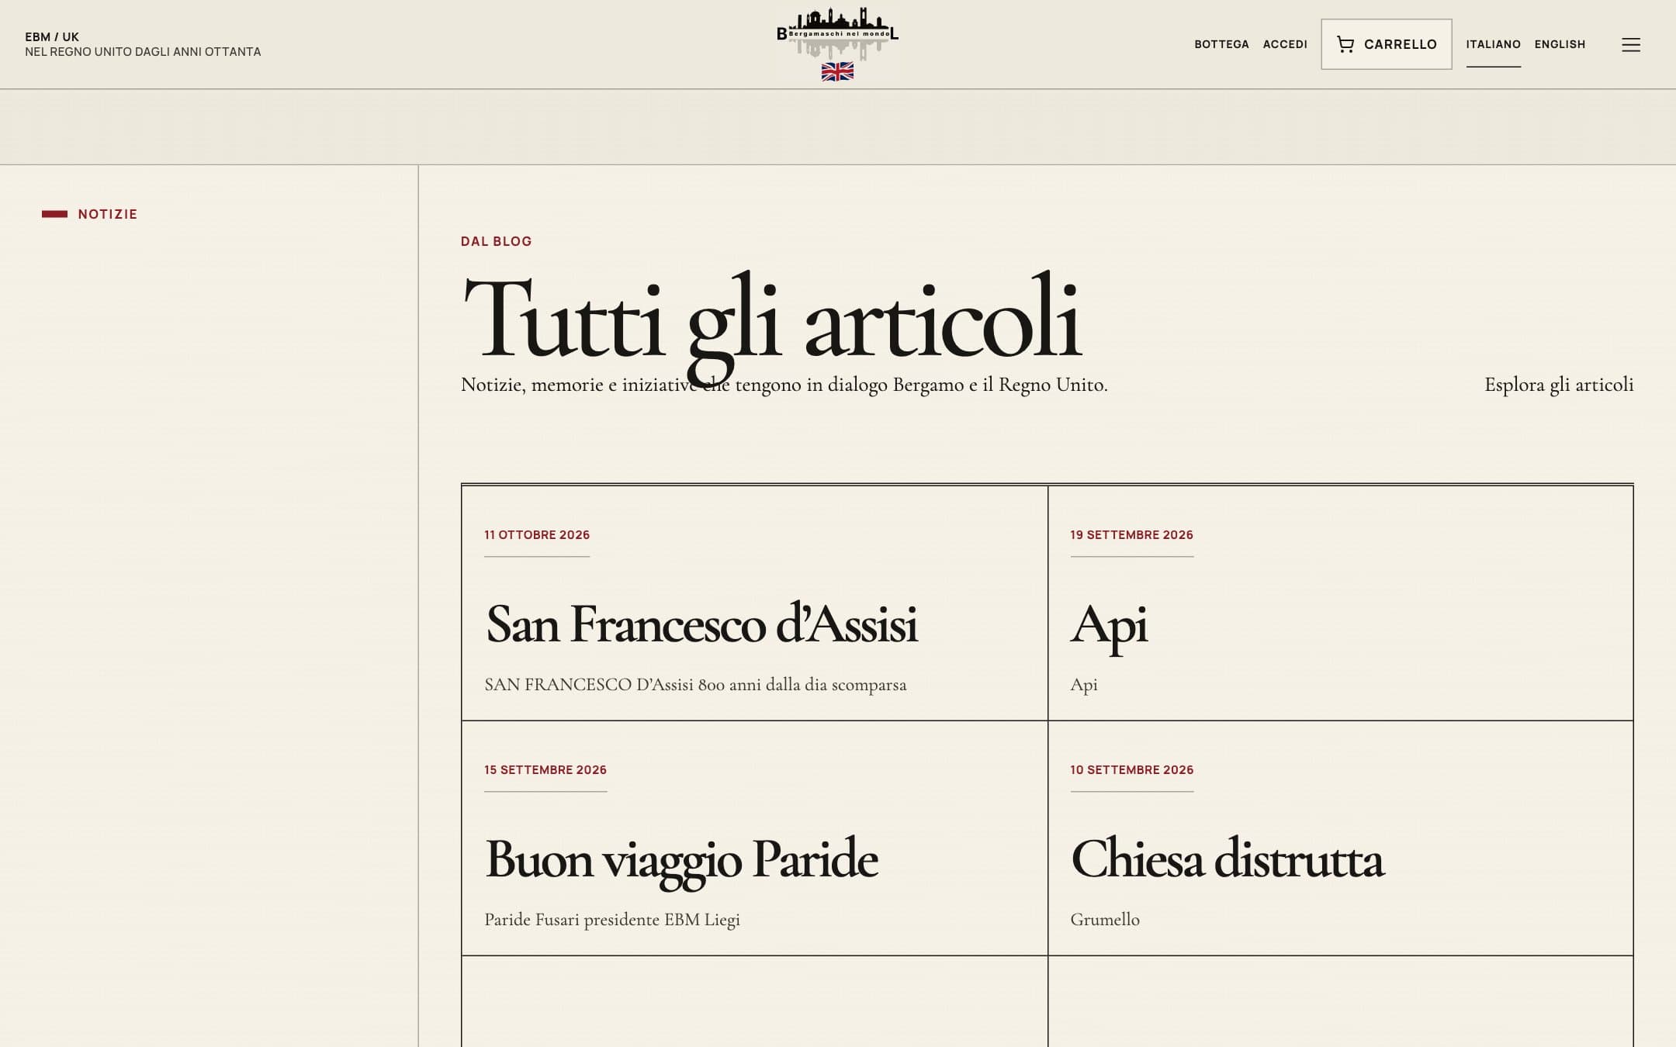Screen dimensions: 1676x1047
Task: Go to the Bottega shop link
Action: click(x=1221, y=44)
